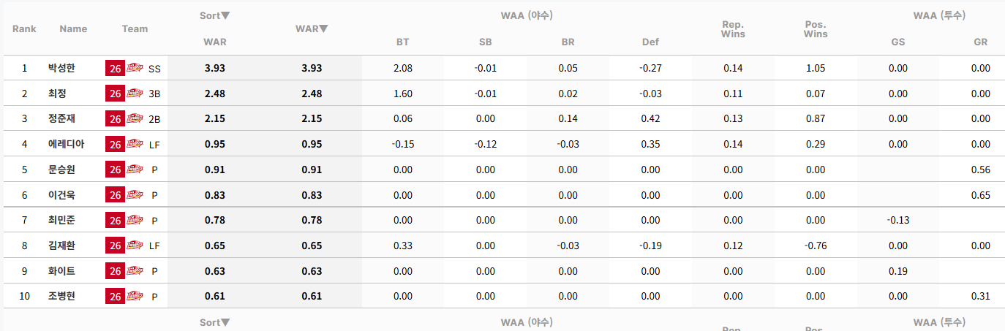Click the red 26 badge for 문승원
This screenshot has width=1005, height=331.
pos(116,170)
